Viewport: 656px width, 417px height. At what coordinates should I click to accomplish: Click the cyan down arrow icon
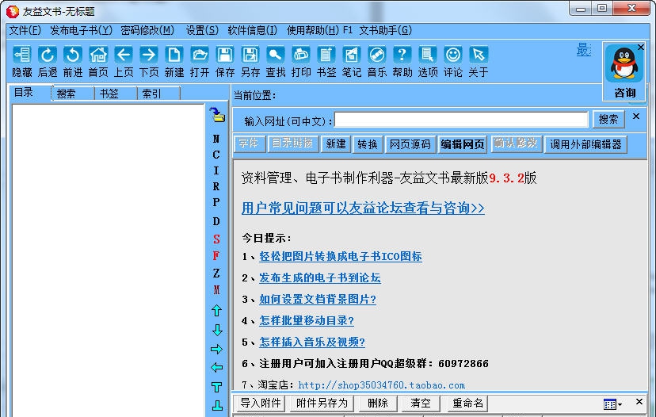coord(217,330)
